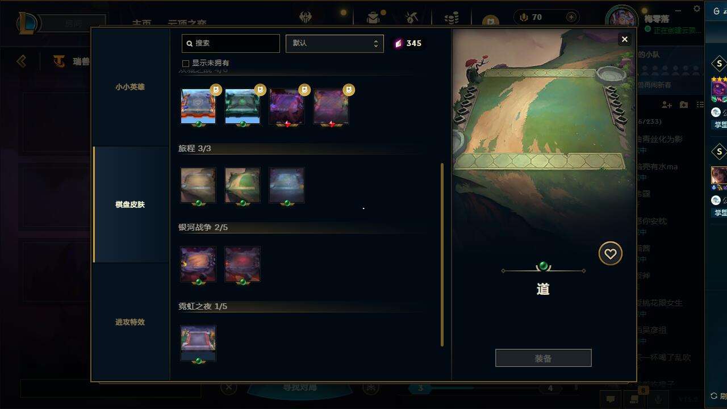Click the dropdown arrows on 默认 selector
727x409 pixels.
(x=375, y=43)
